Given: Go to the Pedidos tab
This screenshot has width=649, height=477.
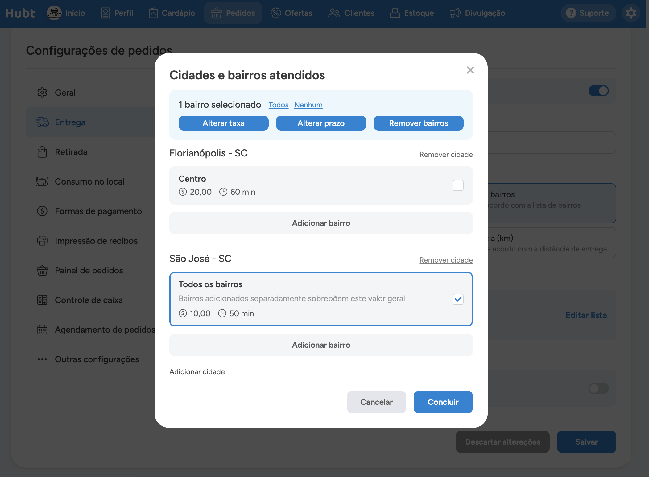Looking at the screenshot, I should click(x=233, y=13).
